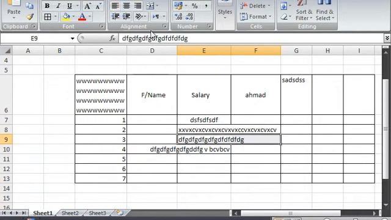Open the Underline style dropdown arrow
The height and width of the screenshot is (220, 391).
coord(78,5)
